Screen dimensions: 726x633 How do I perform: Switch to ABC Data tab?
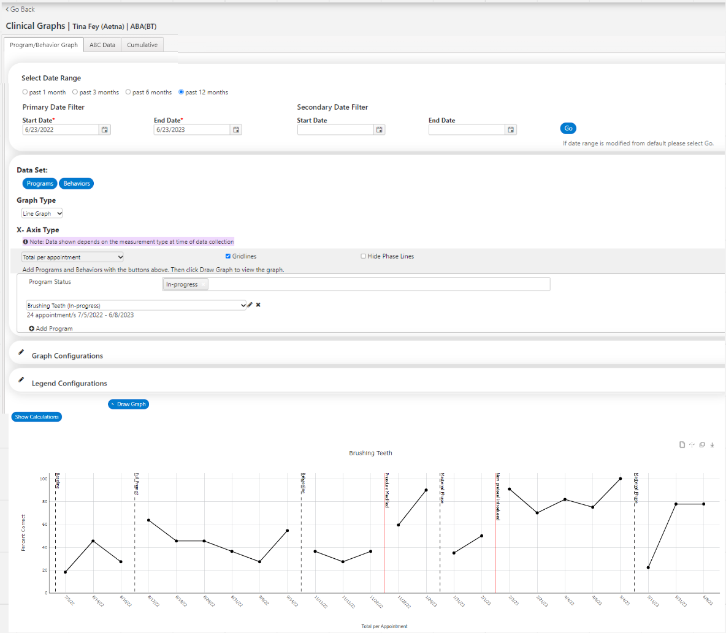point(102,45)
